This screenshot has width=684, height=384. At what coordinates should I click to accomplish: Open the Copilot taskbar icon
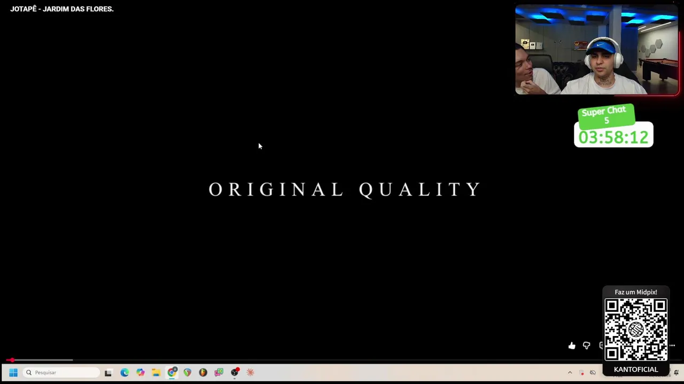pyautogui.click(x=140, y=372)
